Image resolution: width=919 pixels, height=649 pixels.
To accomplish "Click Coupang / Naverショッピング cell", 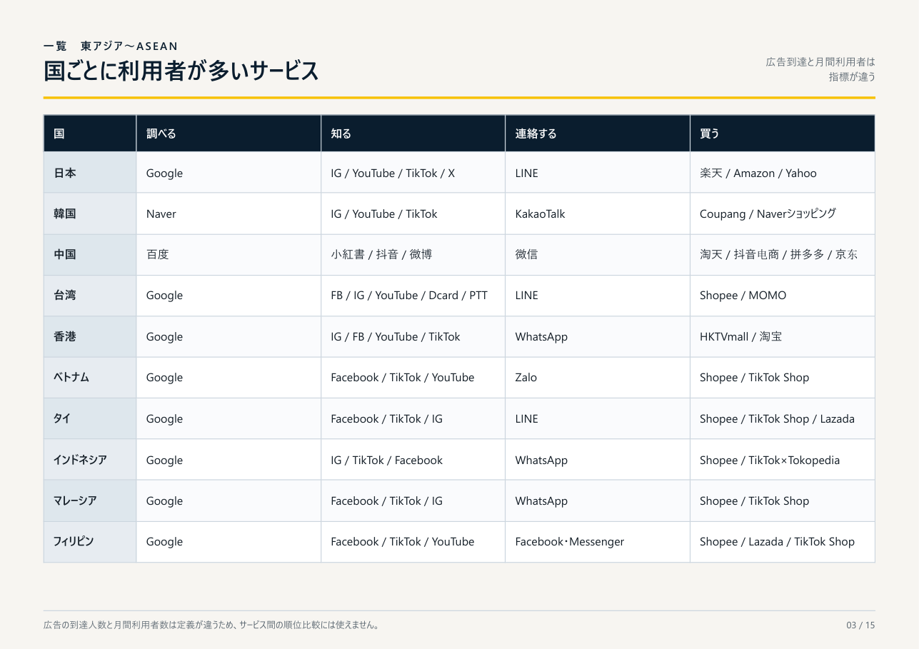I will point(783,213).
